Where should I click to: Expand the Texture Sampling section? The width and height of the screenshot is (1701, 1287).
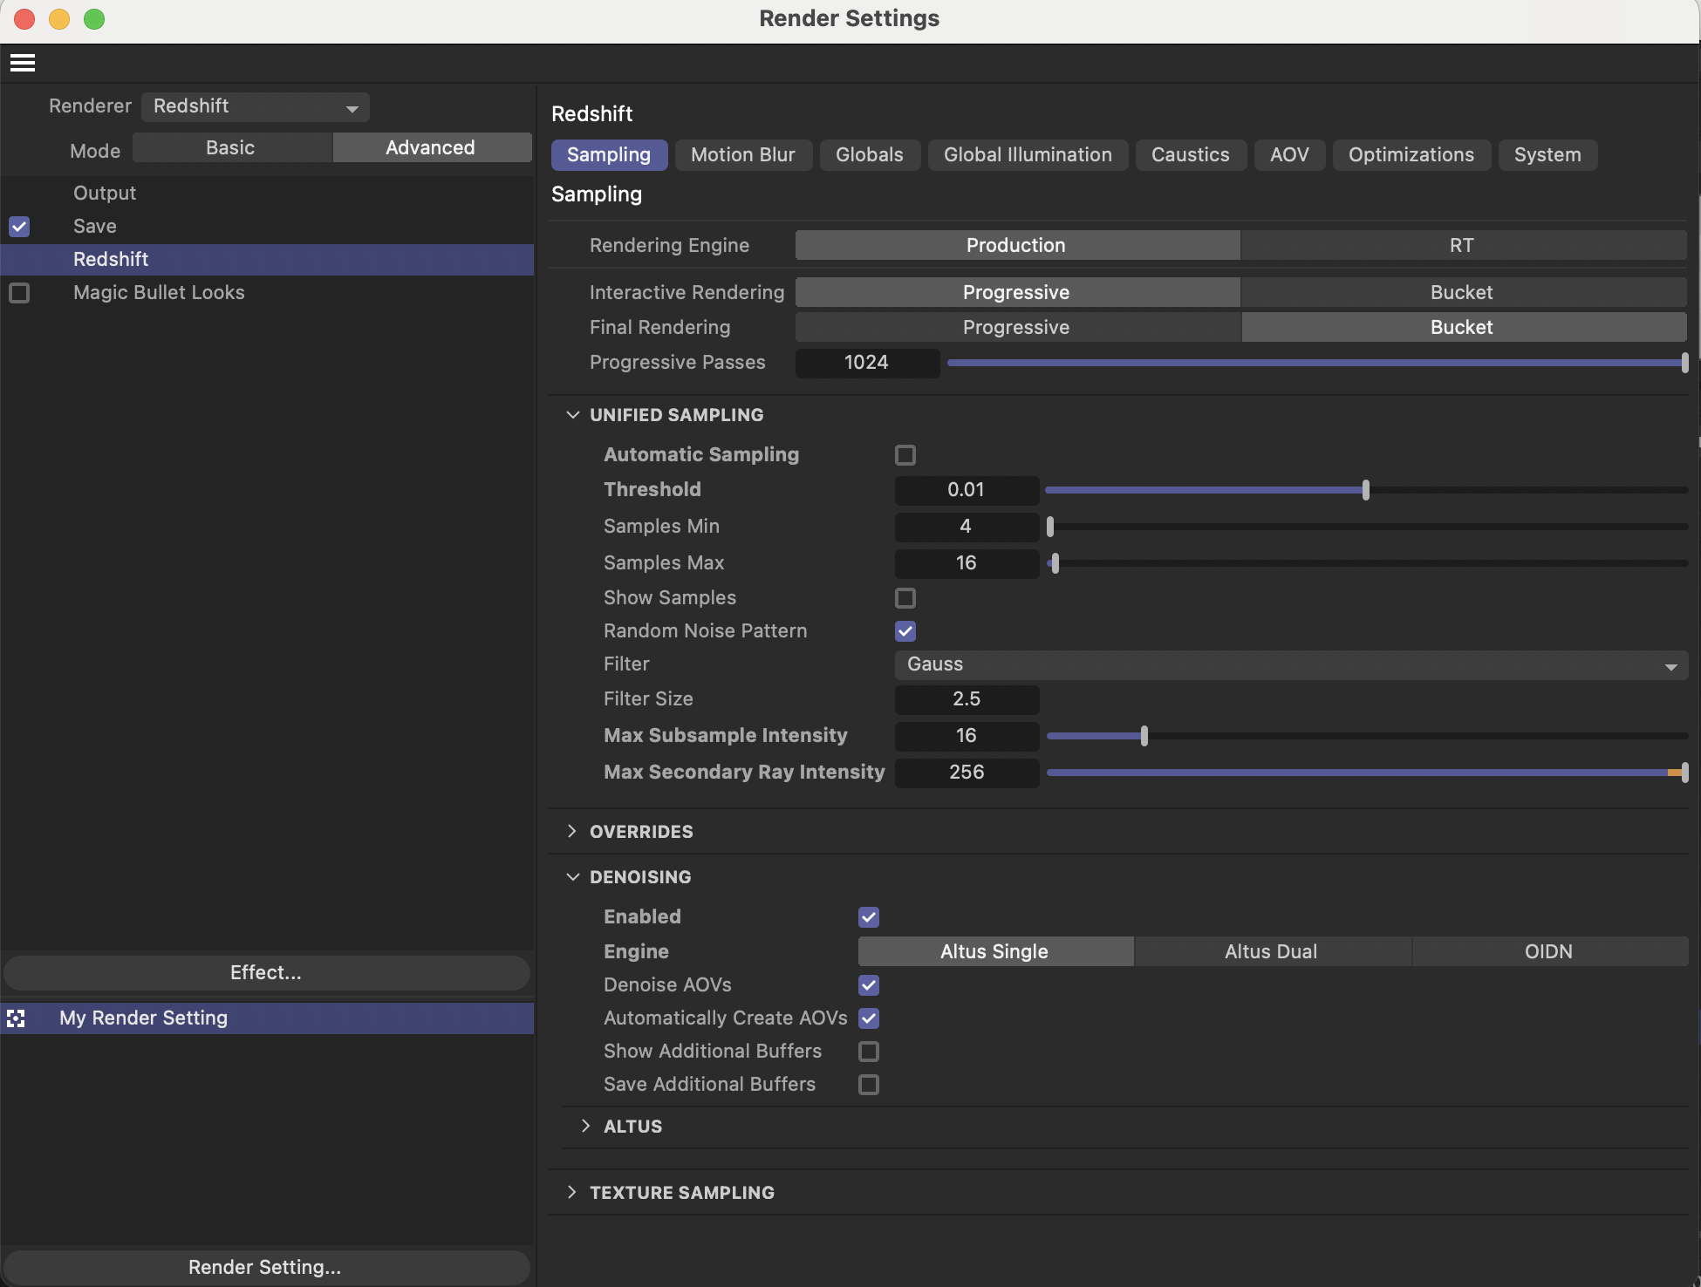pyautogui.click(x=572, y=1193)
